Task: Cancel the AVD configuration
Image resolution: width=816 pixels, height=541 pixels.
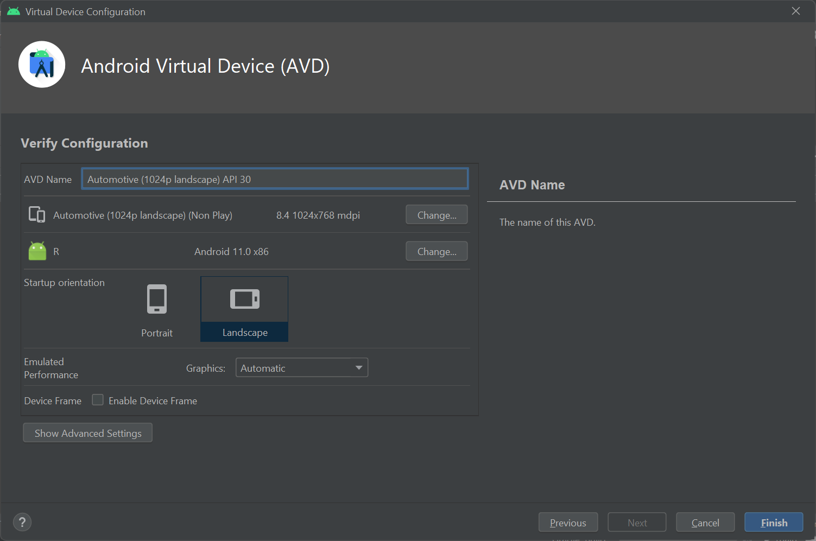Action: pyautogui.click(x=705, y=523)
